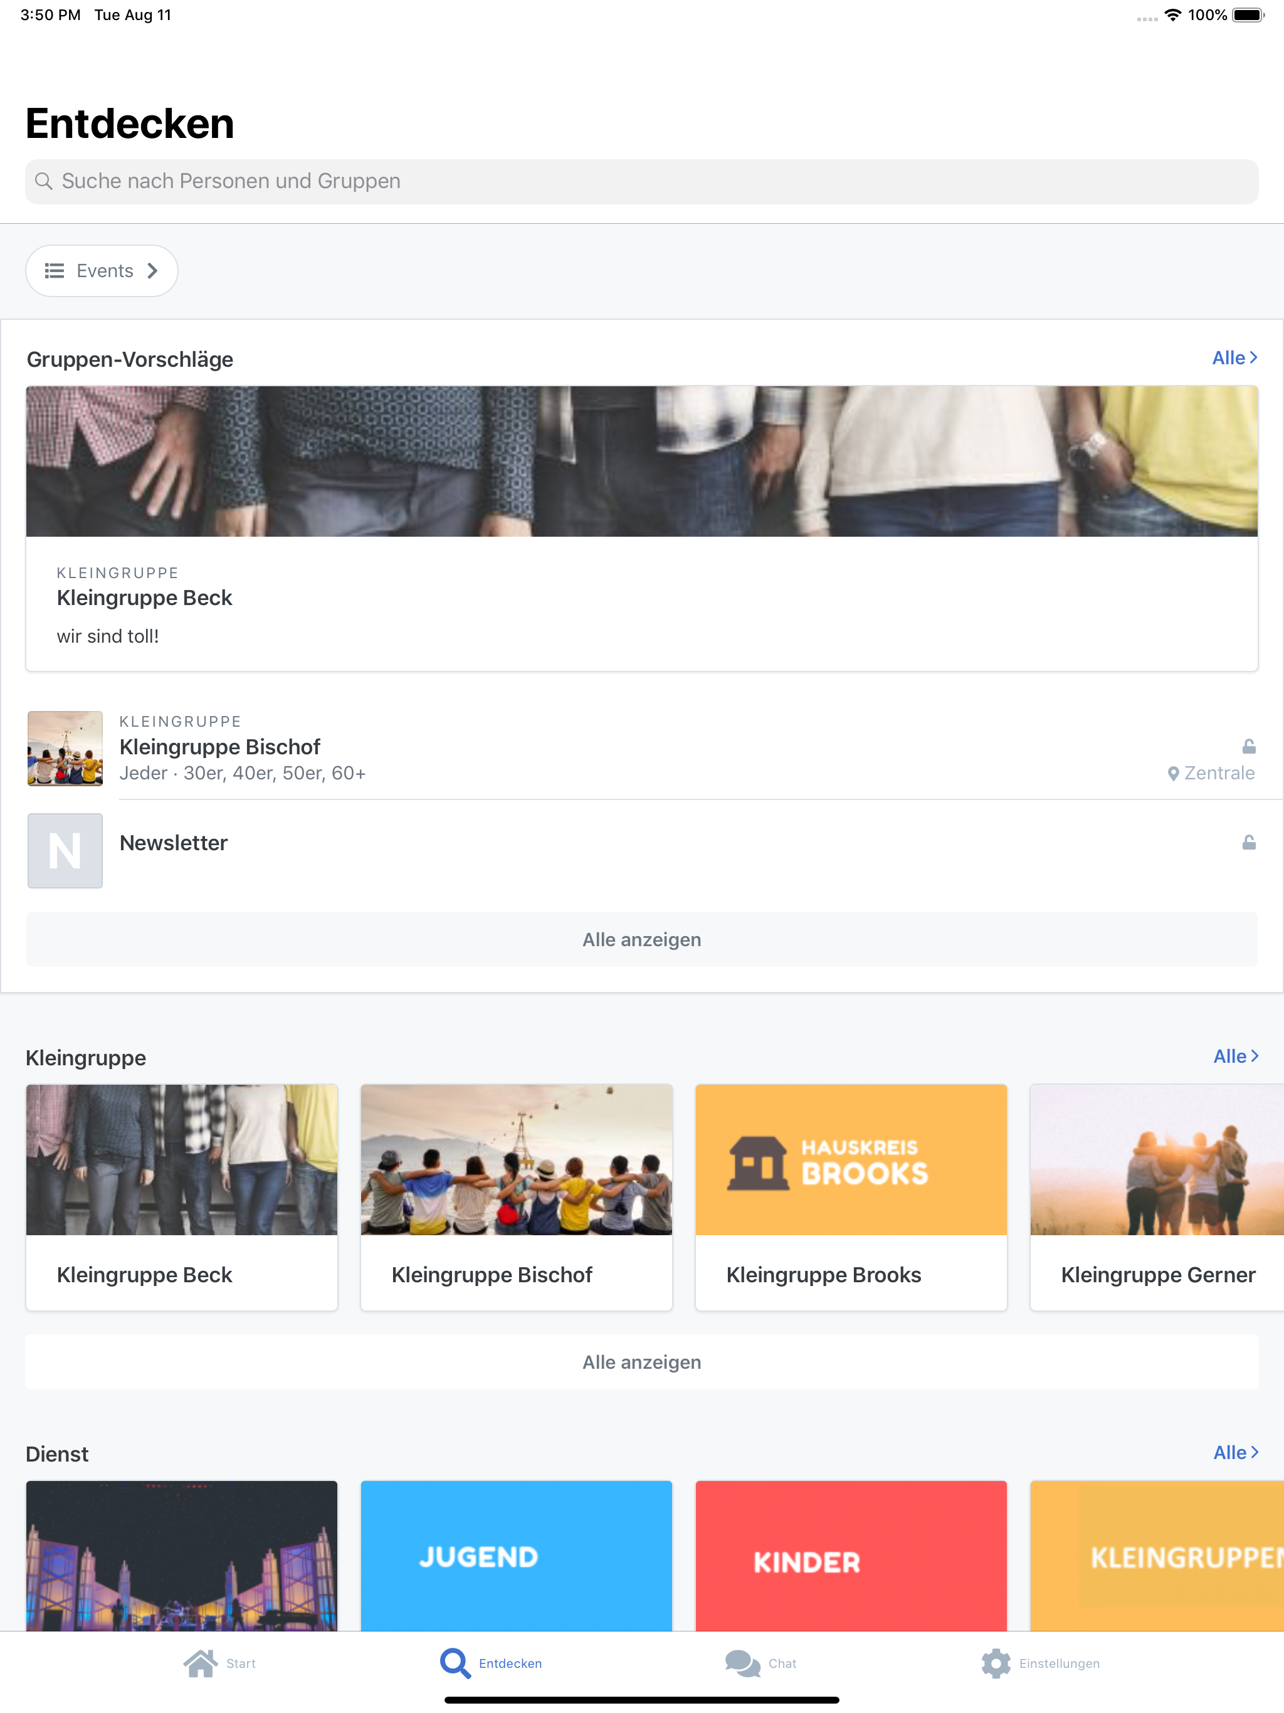Tap the lock icon next to Newsletter
This screenshot has height=1713, width=1284.
coord(1248,843)
